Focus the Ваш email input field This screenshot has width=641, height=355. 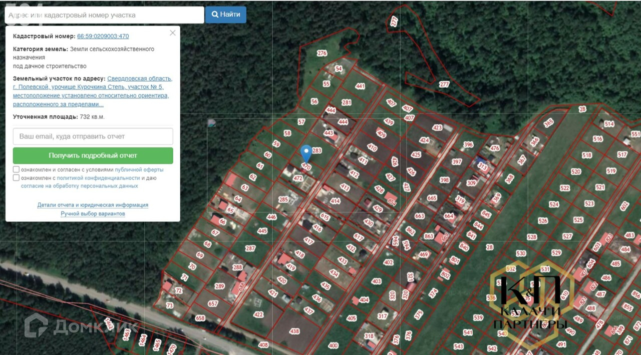pos(93,136)
